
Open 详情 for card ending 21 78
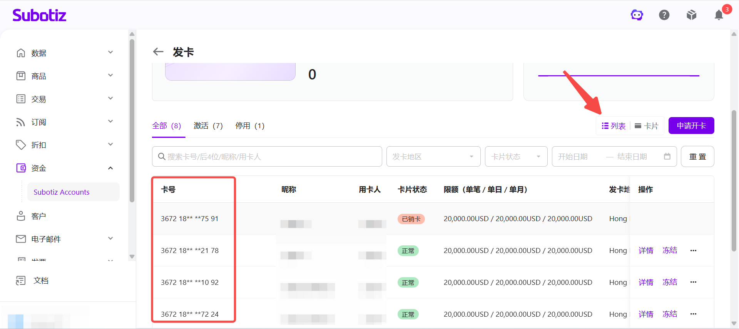[x=646, y=251]
